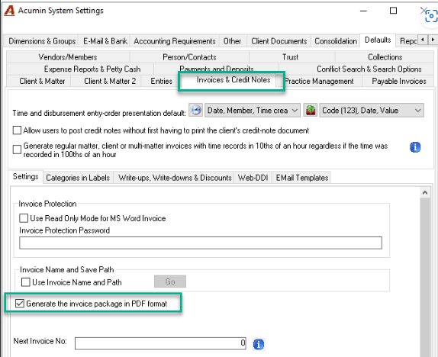Click the Invoice Protection Password field
Viewport: 438px width, 357px height.
(x=201, y=243)
